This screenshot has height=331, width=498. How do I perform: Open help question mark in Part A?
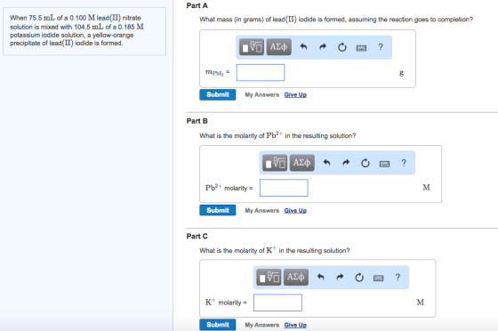pos(381,47)
